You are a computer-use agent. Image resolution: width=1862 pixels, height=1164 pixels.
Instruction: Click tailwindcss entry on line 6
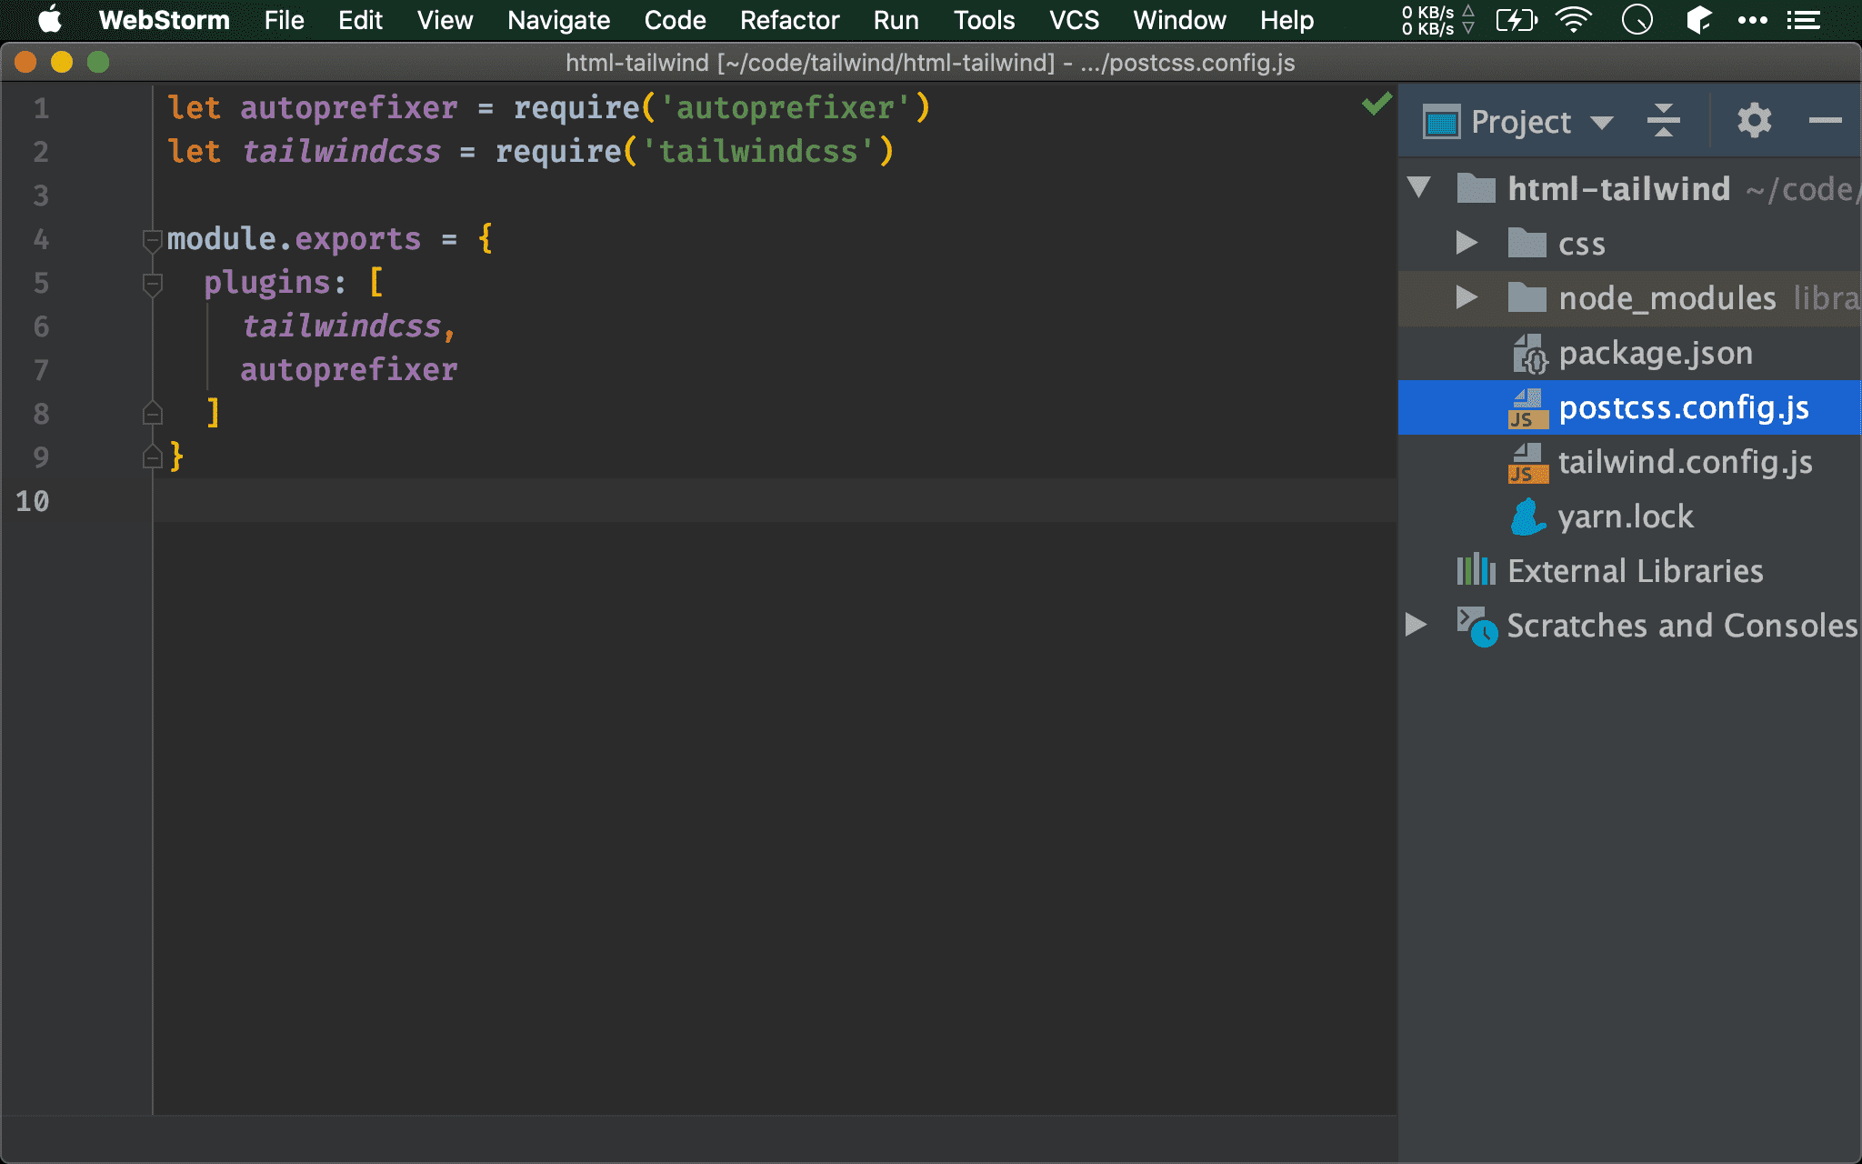341,326
